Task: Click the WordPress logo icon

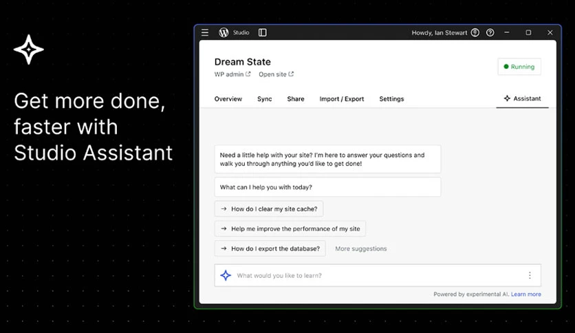Action: point(224,32)
